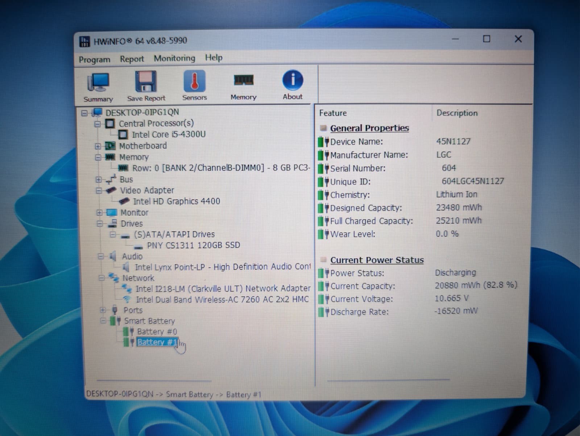Click the Audio speaker icon
Viewport: 580px width, 436px height.
point(113,256)
